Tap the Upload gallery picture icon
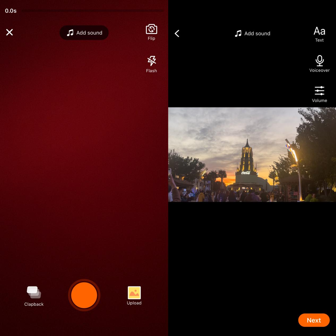Screen dimensions: 336x336 (x=134, y=293)
